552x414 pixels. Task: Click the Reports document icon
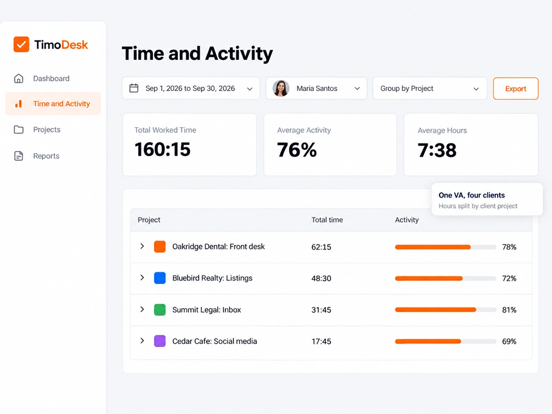click(19, 156)
